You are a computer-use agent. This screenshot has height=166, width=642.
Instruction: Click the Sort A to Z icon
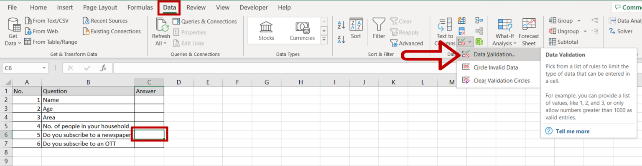point(341,25)
